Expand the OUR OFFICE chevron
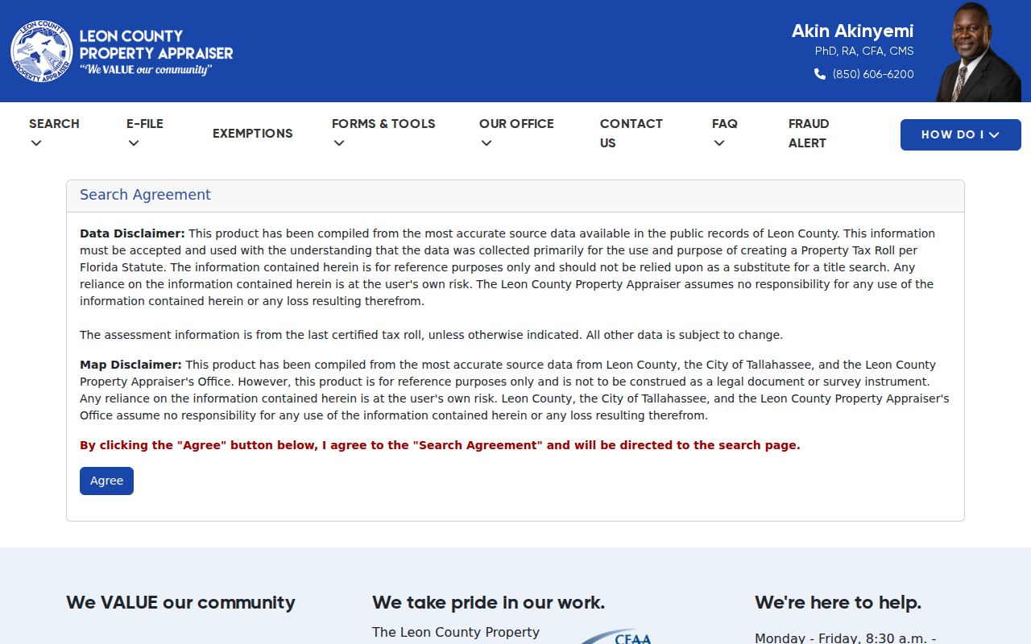Screen dimensions: 1031x644 coord(486,144)
